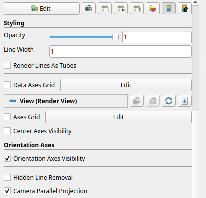
Task: Rescale to data range icon
Action: [105, 8]
